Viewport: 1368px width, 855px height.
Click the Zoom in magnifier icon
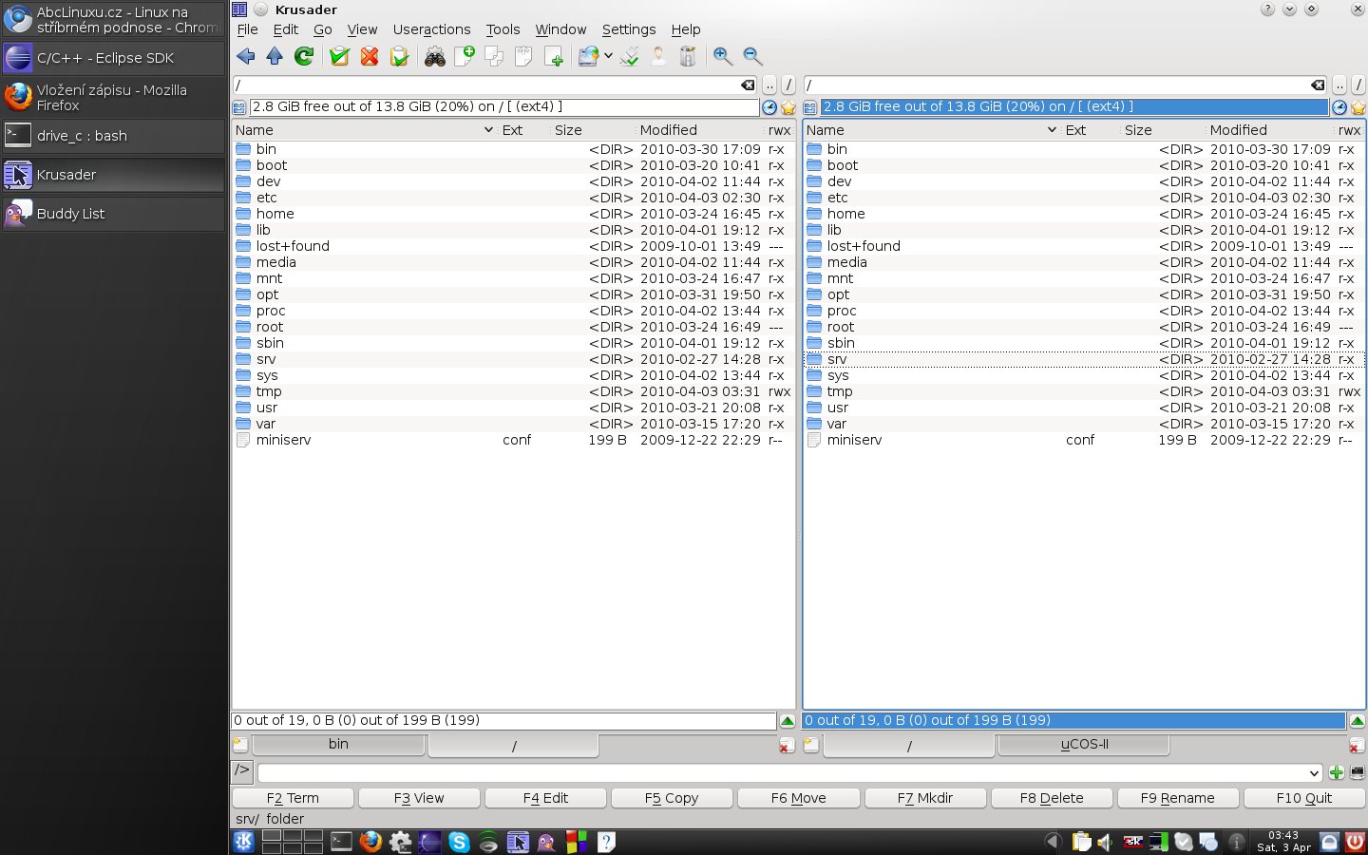[723, 56]
